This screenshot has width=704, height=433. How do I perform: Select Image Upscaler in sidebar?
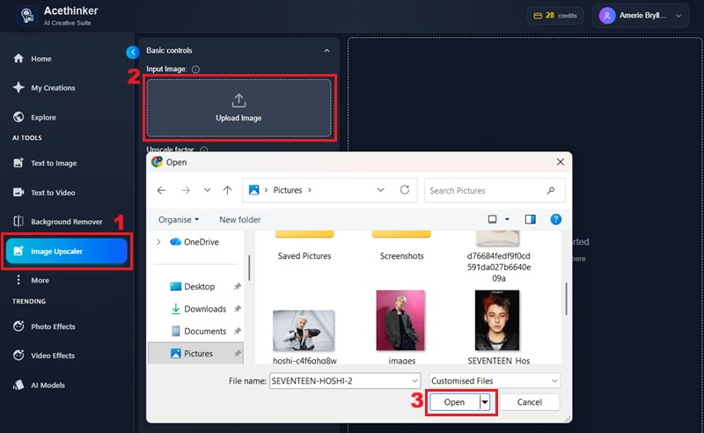(x=67, y=252)
